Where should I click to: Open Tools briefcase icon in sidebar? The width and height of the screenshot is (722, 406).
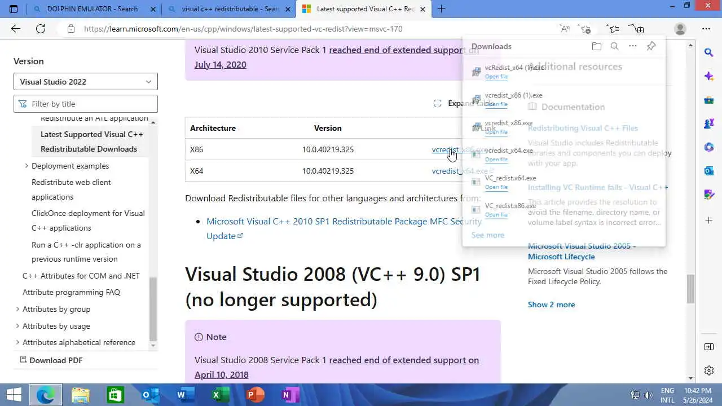[x=709, y=100]
